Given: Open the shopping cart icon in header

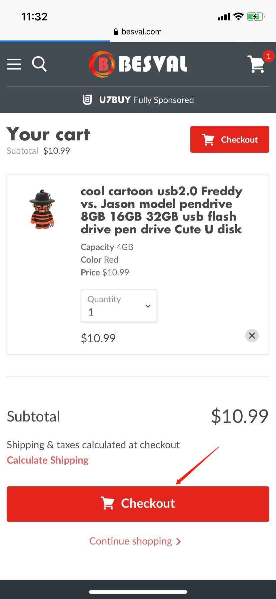Looking at the screenshot, I should (256, 64).
